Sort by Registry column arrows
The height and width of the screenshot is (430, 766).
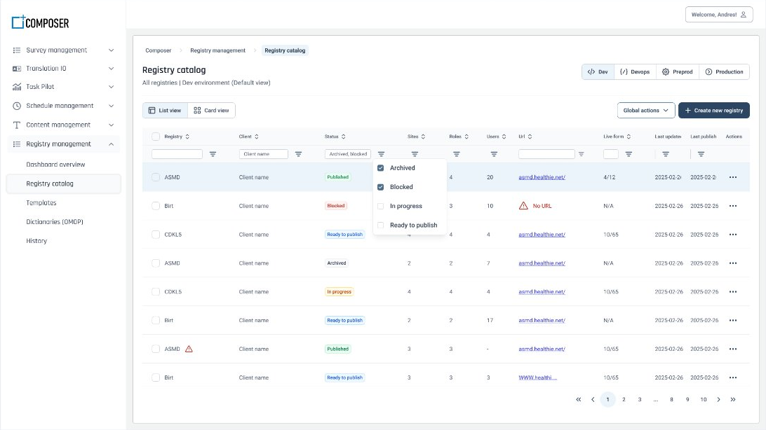point(187,137)
